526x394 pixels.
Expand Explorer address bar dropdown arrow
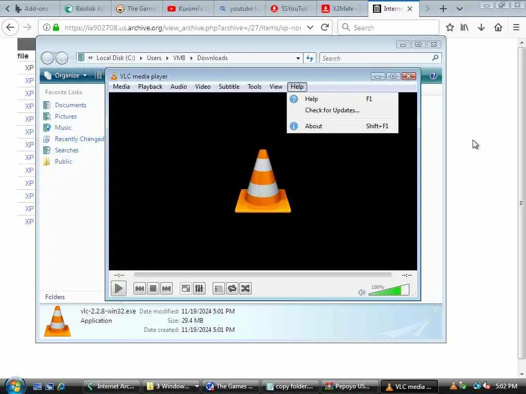pos(298,58)
